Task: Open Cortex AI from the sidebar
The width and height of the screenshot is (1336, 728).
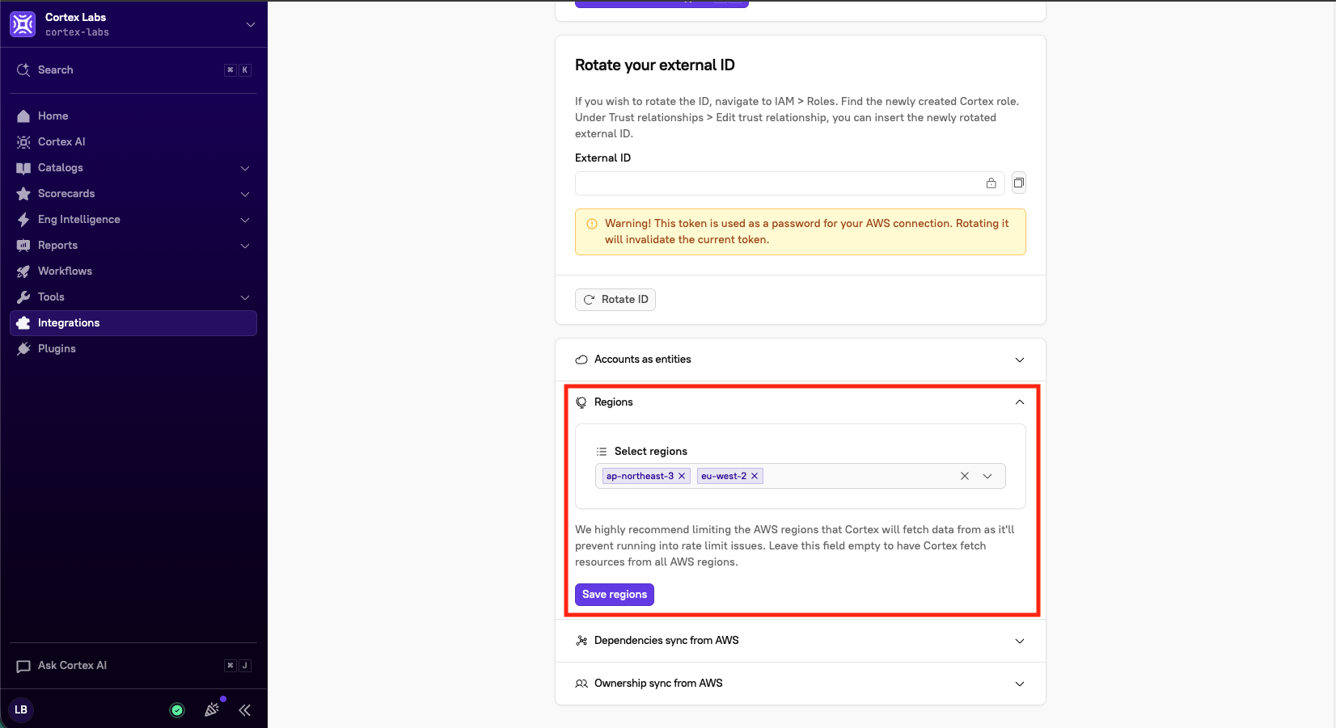Action: click(133, 142)
